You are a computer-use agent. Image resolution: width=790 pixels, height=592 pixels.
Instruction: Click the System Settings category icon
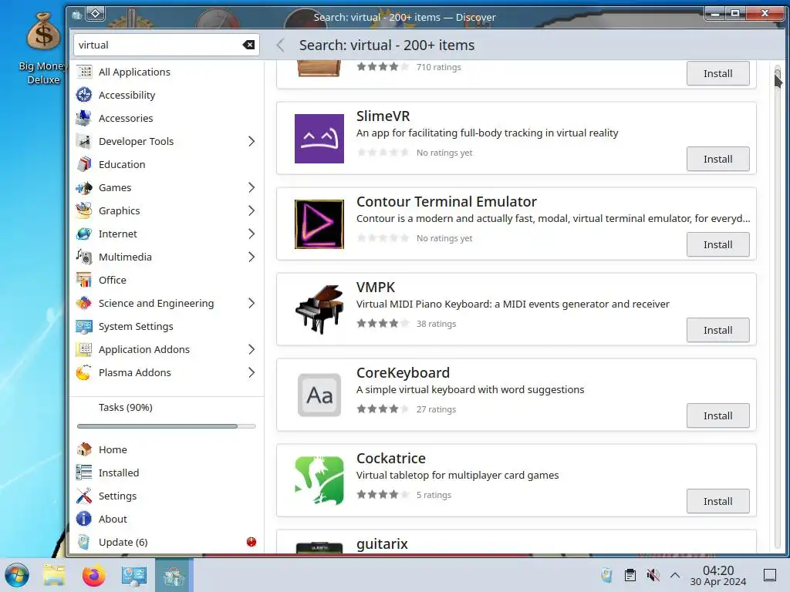pyautogui.click(x=84, y=327)
